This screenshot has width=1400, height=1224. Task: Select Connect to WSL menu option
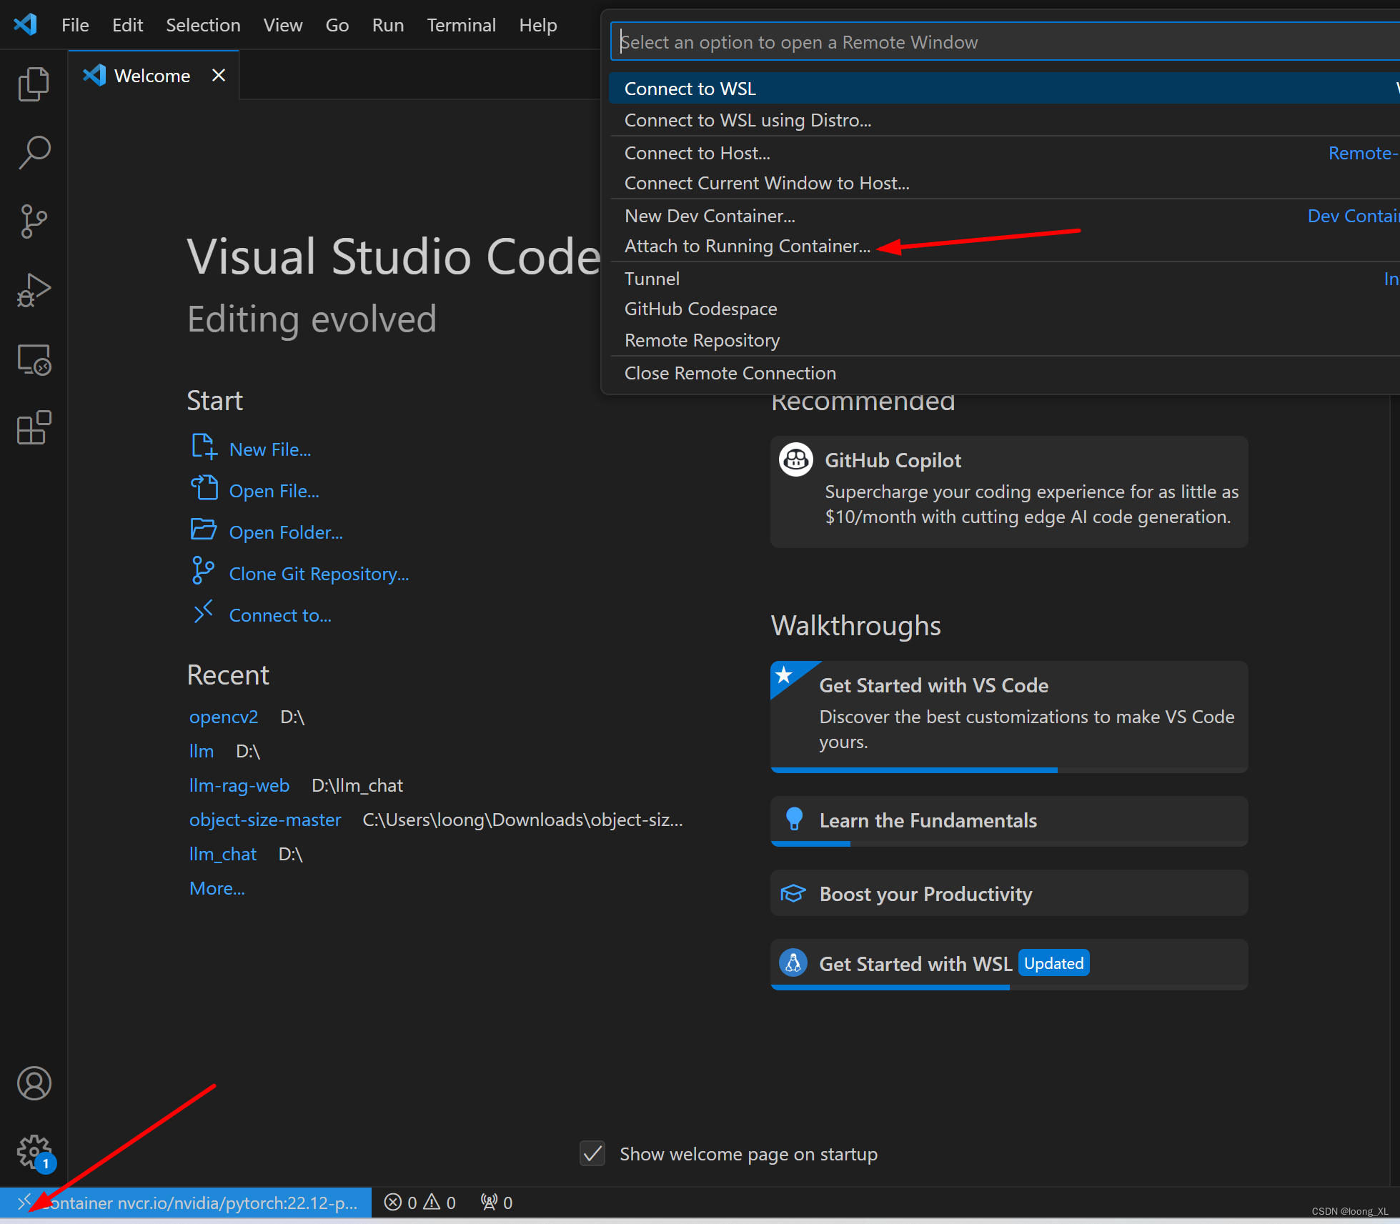(690, 88)
